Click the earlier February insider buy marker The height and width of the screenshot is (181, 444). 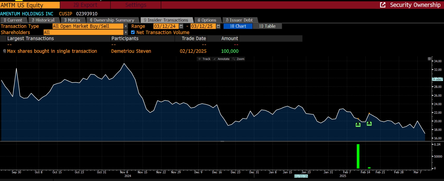(x=358, y=125)
